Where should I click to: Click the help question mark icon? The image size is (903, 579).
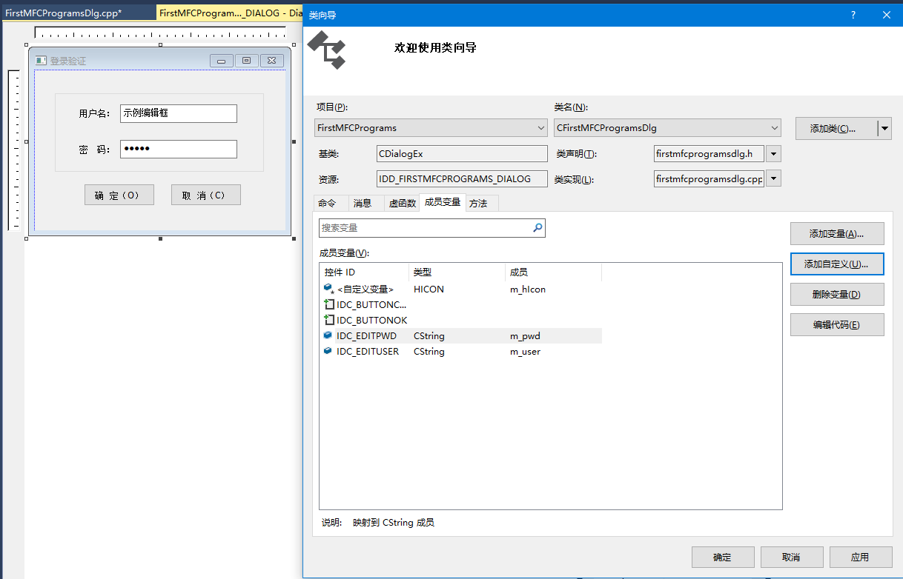pyautogui.click(x=853, y=14)
